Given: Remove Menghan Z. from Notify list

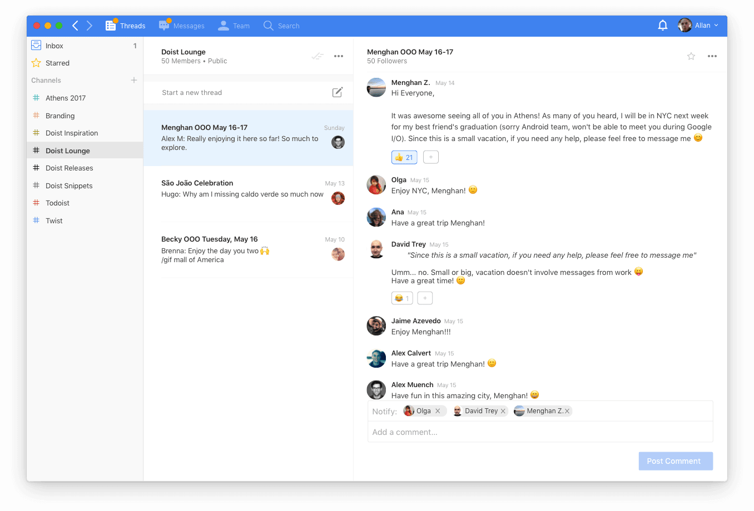Looking at the screenshot, I should 567,411.
